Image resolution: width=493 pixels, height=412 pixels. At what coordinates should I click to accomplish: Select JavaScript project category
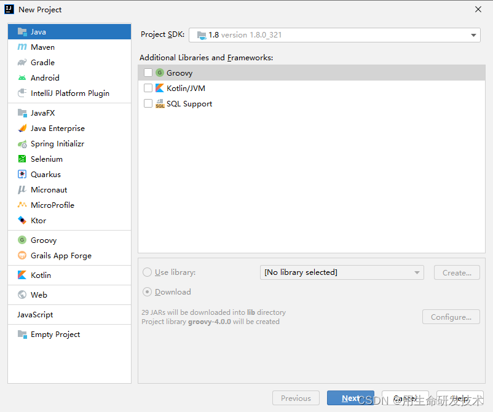[x=69, y=315]
